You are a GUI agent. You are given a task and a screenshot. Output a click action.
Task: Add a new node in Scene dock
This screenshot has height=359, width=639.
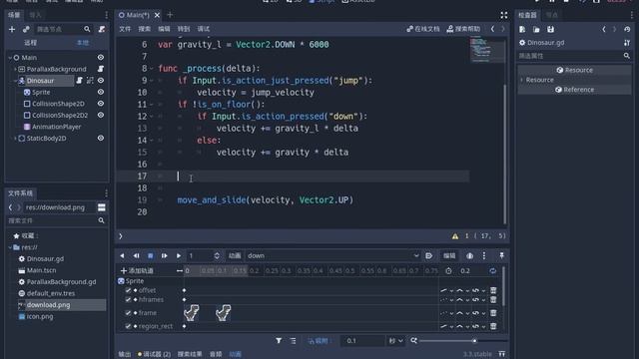coord(12,29)
